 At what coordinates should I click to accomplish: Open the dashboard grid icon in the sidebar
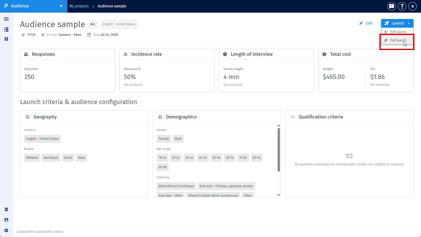tap(6, 39)
